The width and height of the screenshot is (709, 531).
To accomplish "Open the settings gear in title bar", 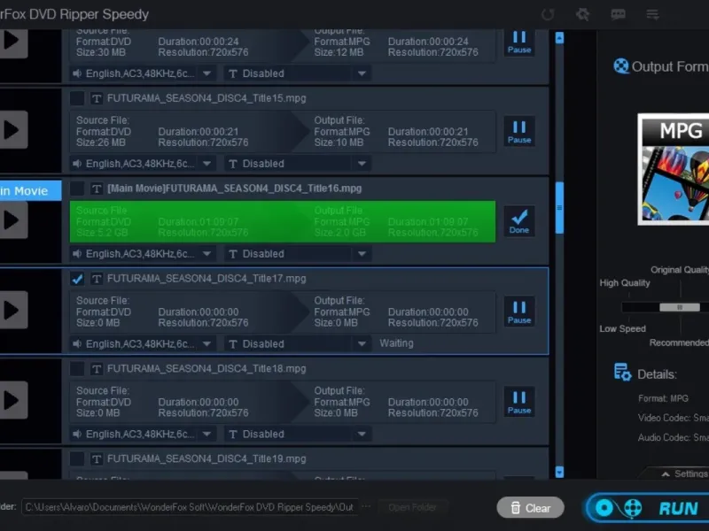I will pos(582,14).
